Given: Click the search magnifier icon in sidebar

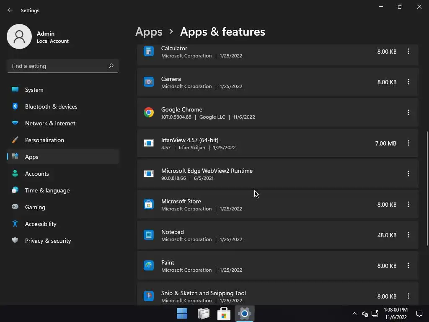Looking at the screenshot, I should tap(111, 66).
